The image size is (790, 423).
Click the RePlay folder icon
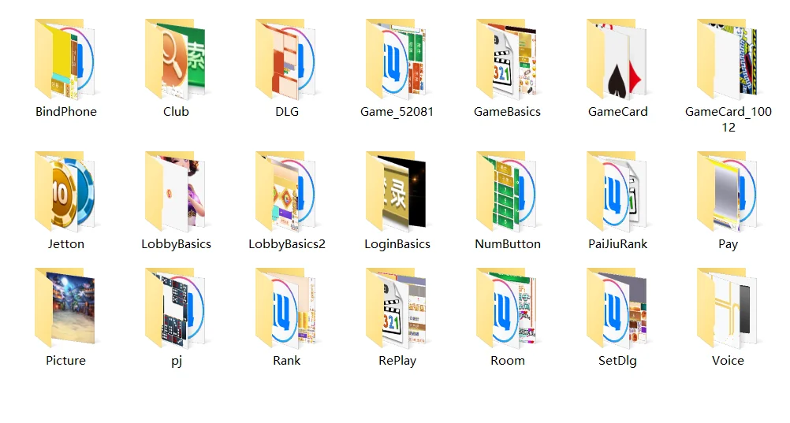coord(397,308)
